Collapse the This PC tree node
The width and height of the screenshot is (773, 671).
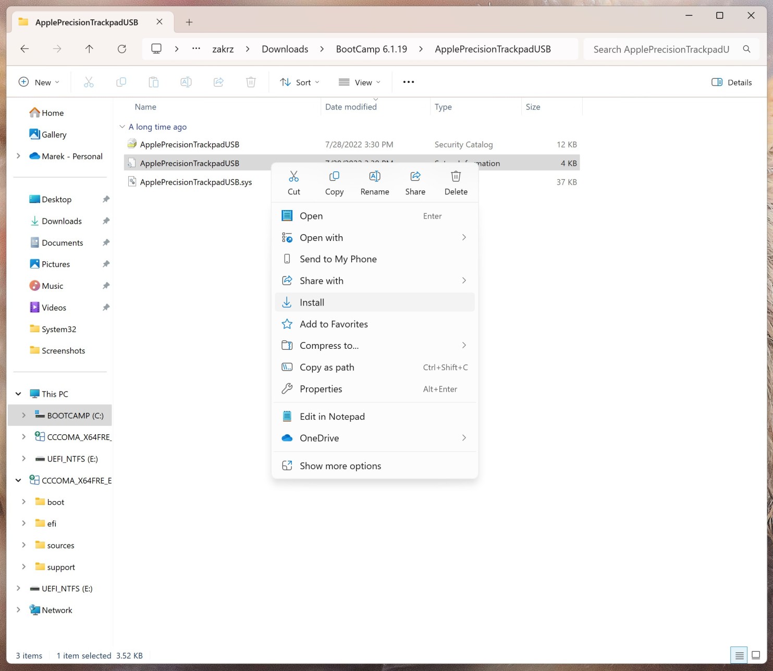click(x=19, y=394)
